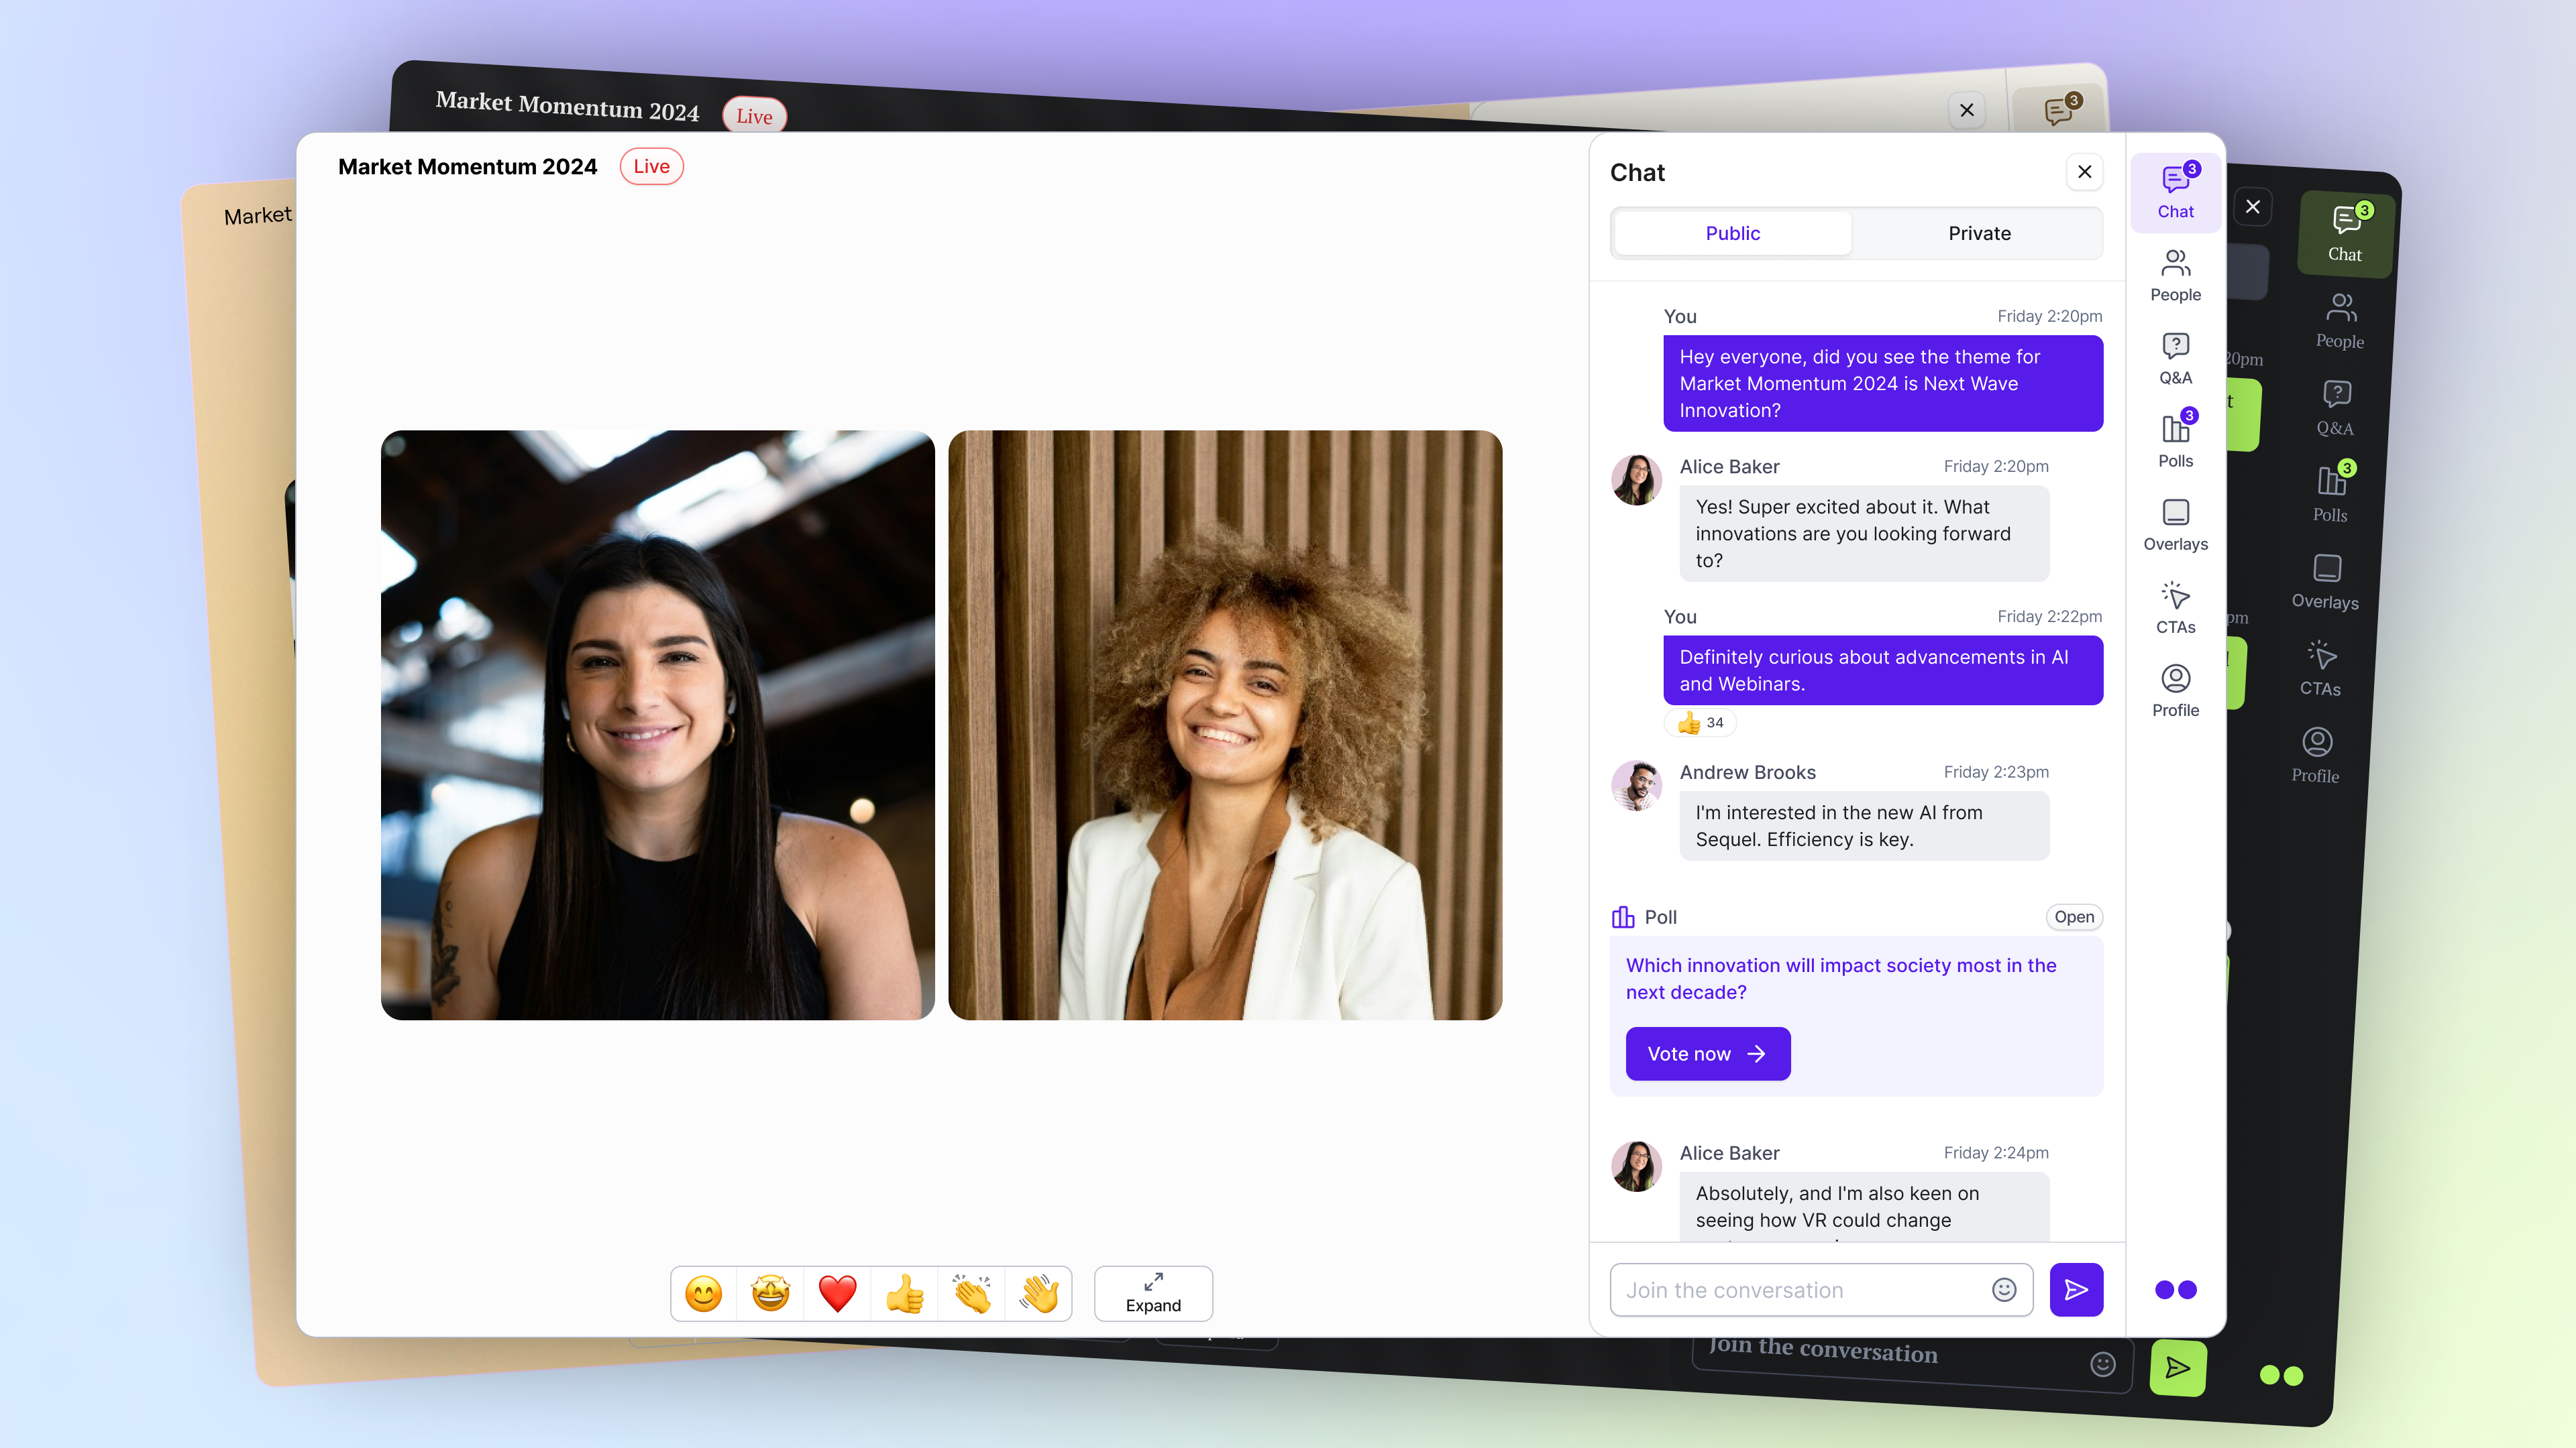Open the emoji picker in chat input
Viewport: 2576px width, 1448px height.
pos(2003,1289)
